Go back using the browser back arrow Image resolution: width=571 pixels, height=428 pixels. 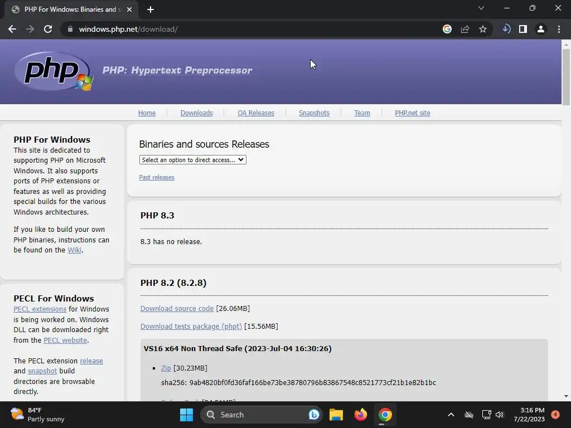click(x=12, y=29)
